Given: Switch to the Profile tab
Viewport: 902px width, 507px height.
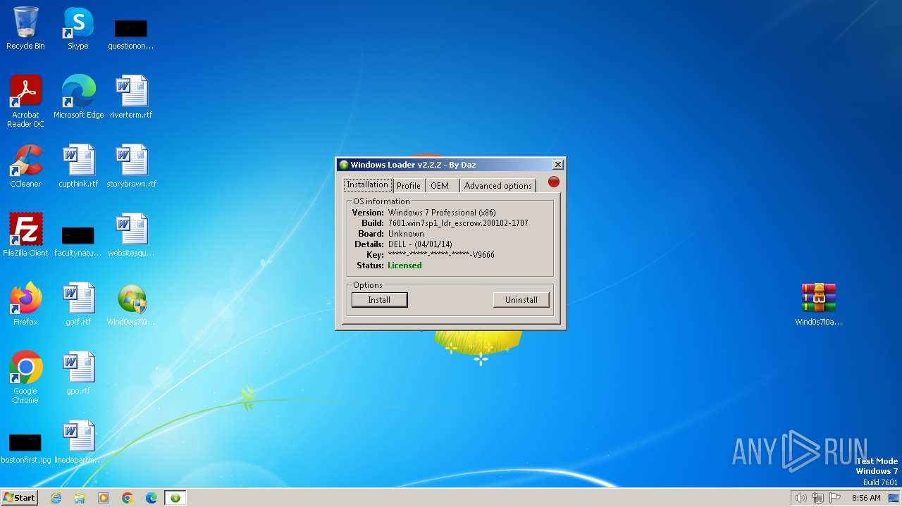Looking at the screenshot, I should click(408, 185).
